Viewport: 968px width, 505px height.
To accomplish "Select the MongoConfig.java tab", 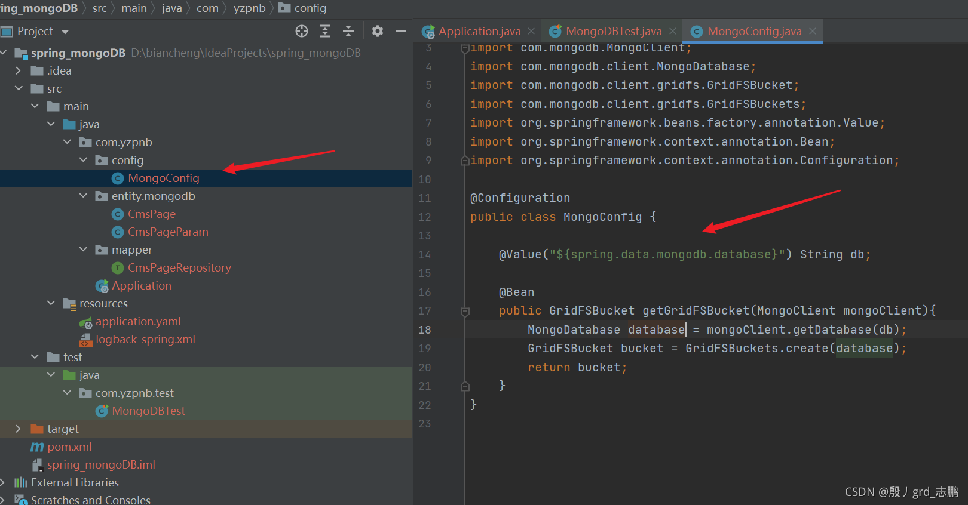I will 755,31.
